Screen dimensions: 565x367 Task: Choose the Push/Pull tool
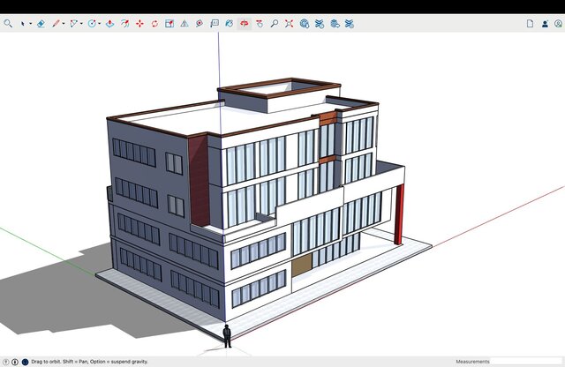click(x=109, y=24)
